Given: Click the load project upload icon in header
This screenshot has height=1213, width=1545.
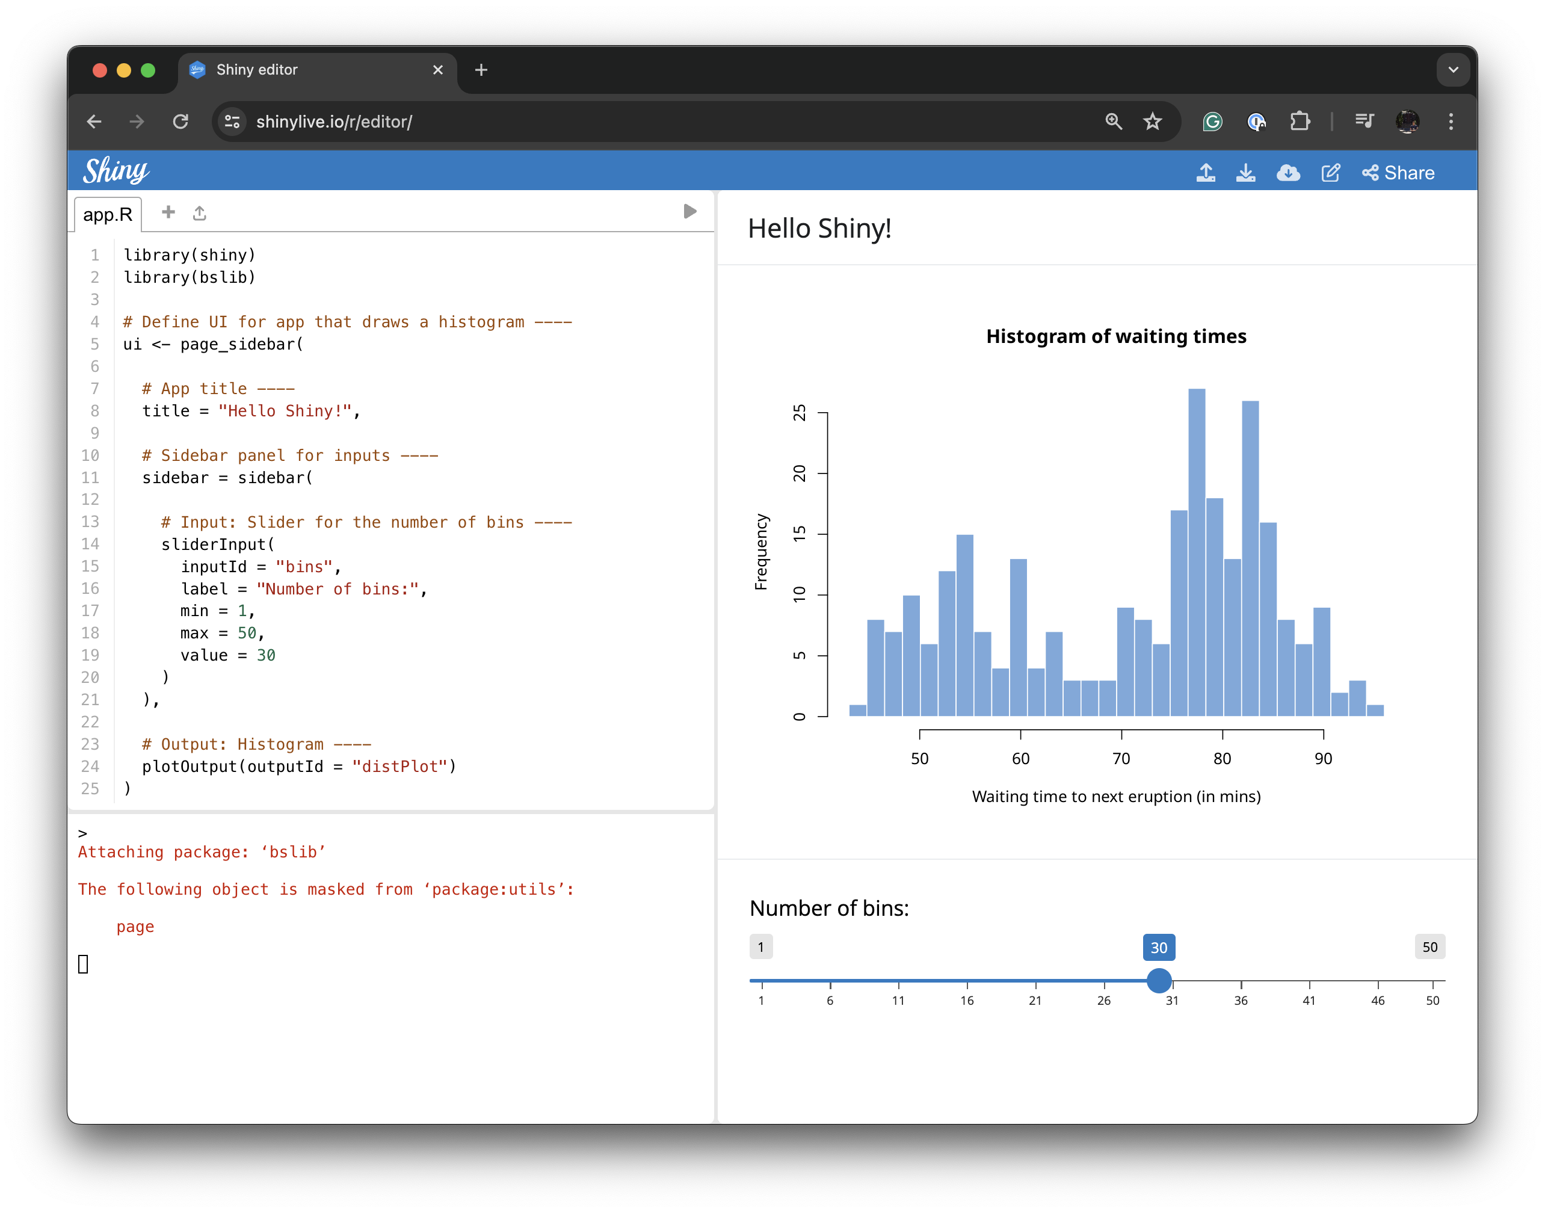Looking at the screenshot, I should pyautogui.click(x=1205, y=173).
